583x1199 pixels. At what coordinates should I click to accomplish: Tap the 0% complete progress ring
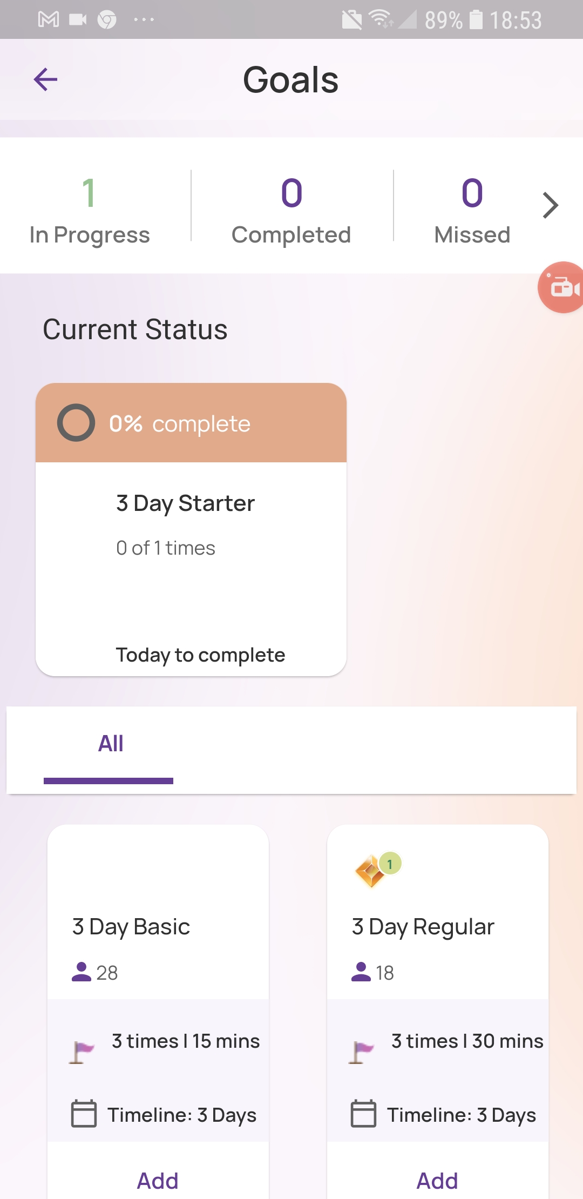point(76,423)
